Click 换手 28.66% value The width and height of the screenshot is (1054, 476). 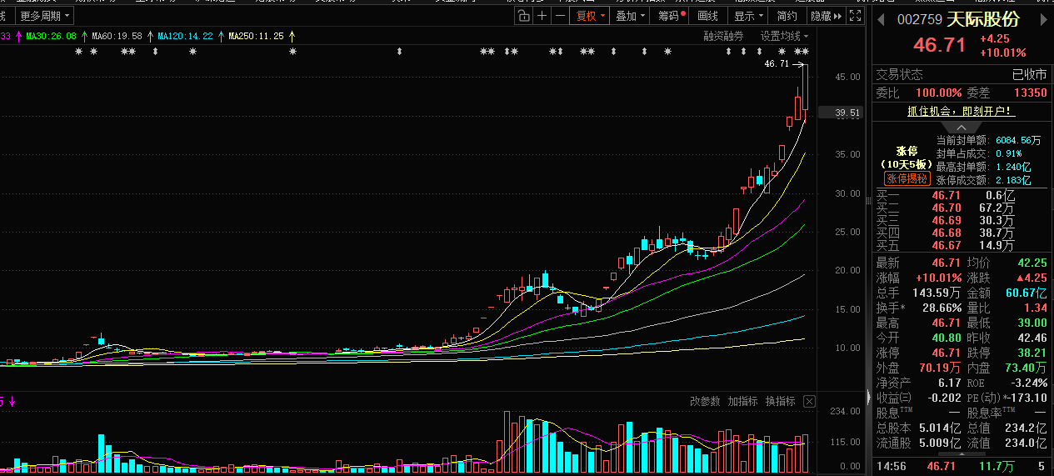click(x=942, y=308)
